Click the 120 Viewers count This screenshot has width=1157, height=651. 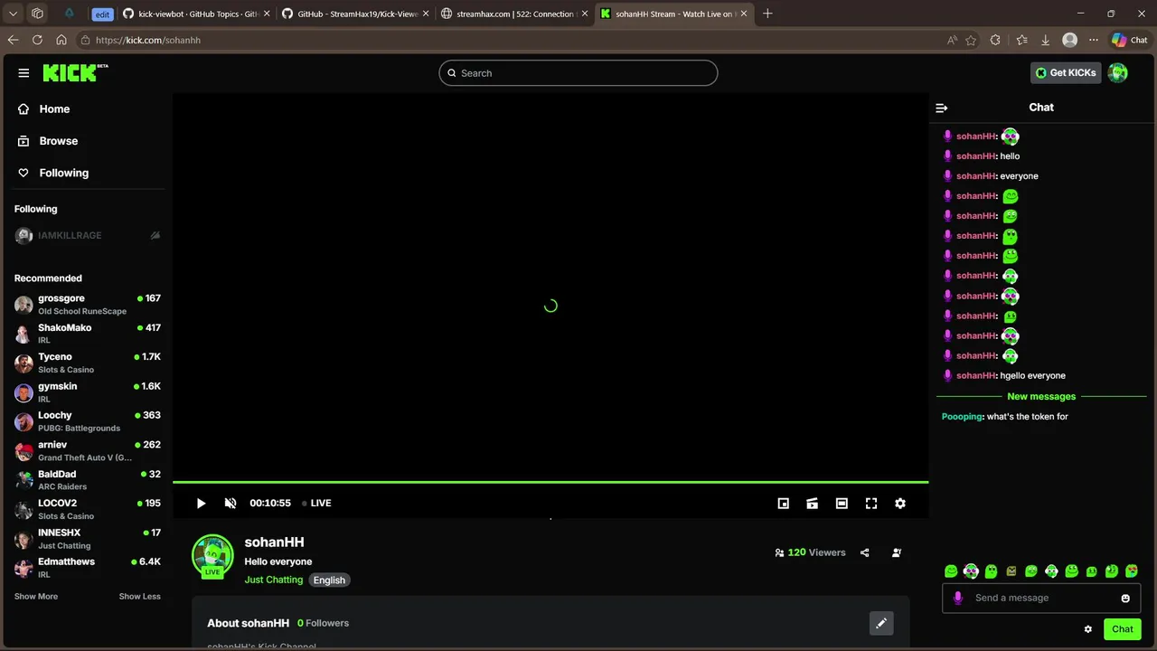(x=810, y=552)
